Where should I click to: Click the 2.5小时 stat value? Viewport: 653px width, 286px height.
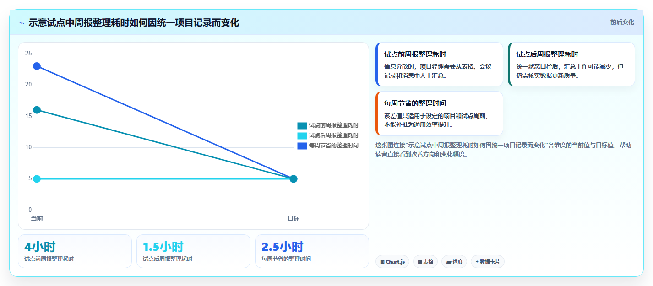click(x=283, y=247)
